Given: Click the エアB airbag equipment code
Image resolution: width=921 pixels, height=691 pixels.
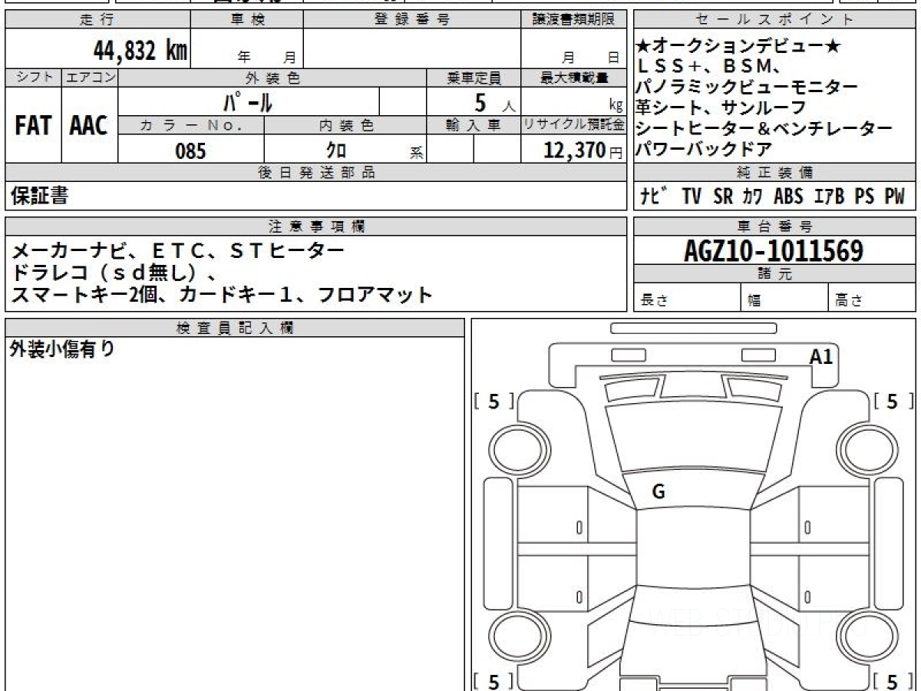Looking at the screenshot, I should pyautogui.click(x=829, y=197).
